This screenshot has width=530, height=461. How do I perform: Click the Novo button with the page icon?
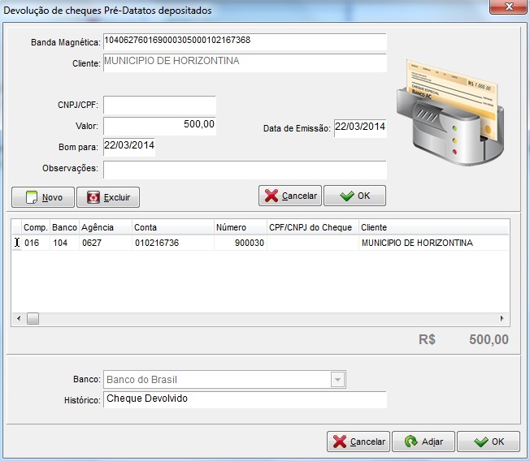tap(43, 197)
